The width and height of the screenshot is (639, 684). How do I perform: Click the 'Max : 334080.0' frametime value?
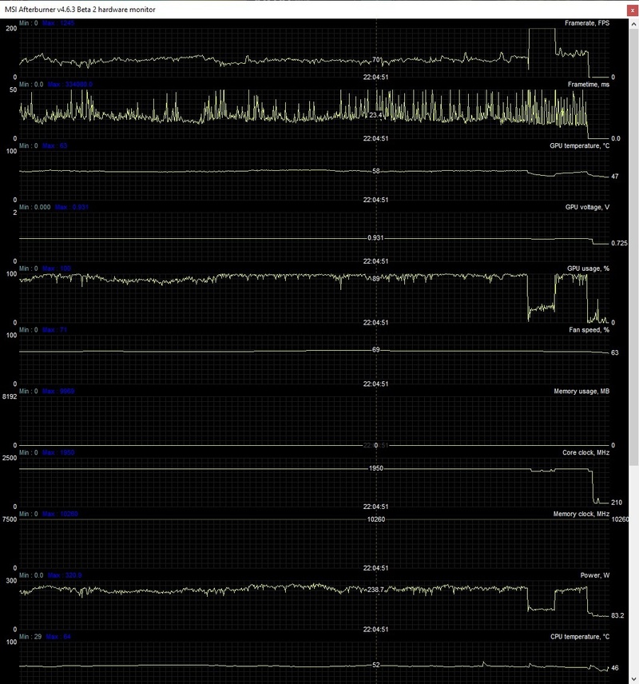pyautogui.click(x=69, y=84)
